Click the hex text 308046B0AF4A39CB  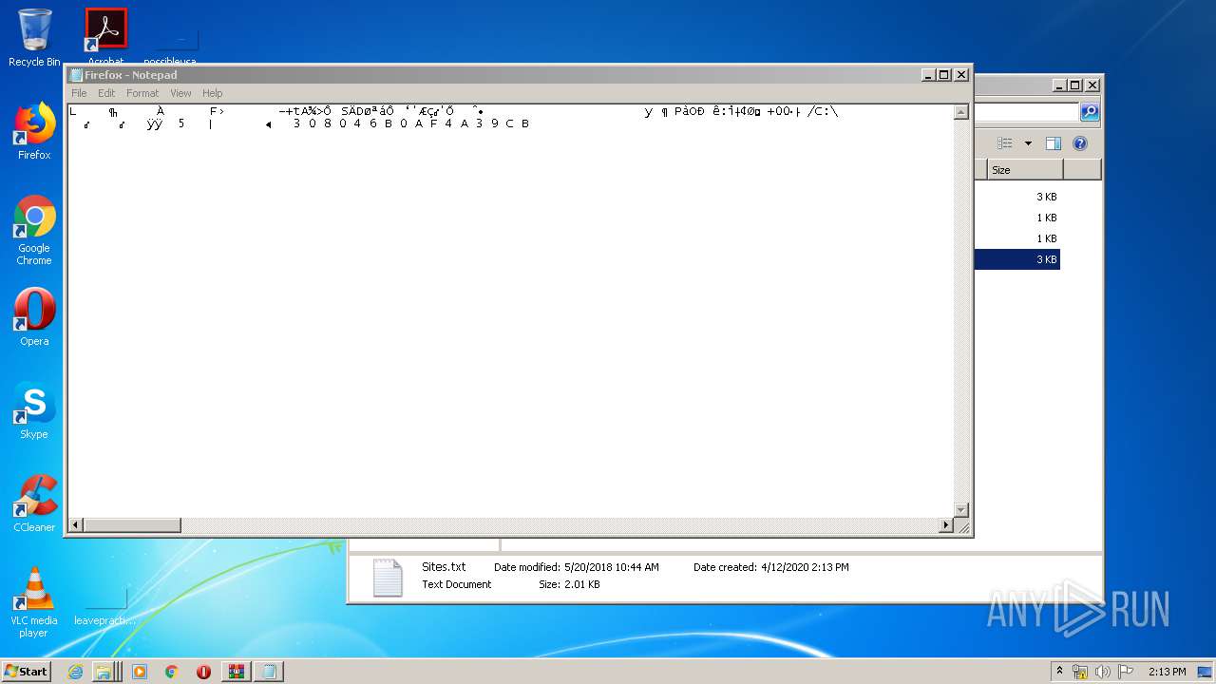click(x=410, y=123)
